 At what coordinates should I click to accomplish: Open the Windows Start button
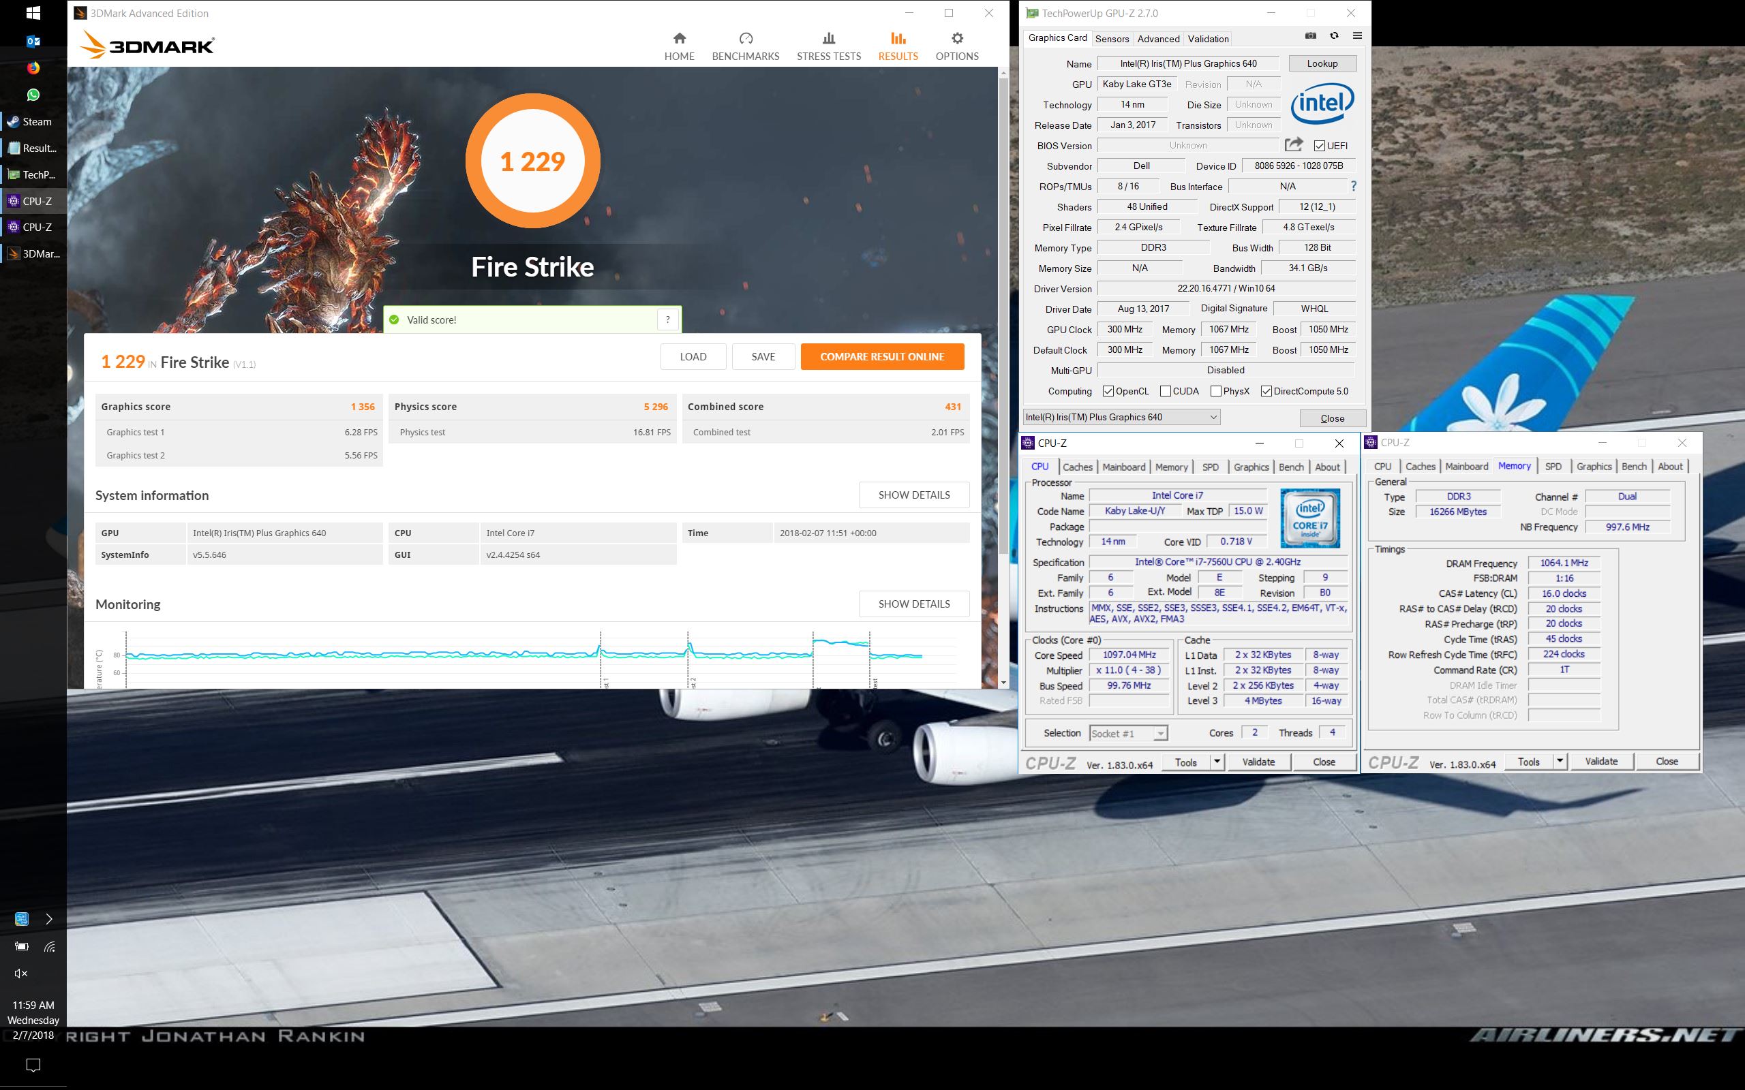33,13
